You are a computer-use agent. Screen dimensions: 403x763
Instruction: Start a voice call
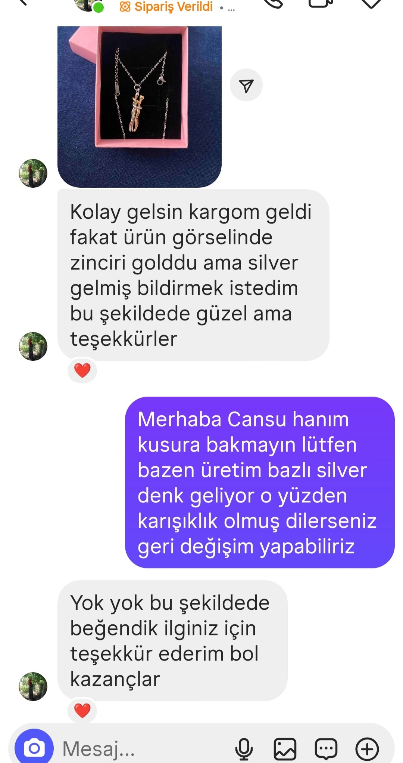point(274,3)
